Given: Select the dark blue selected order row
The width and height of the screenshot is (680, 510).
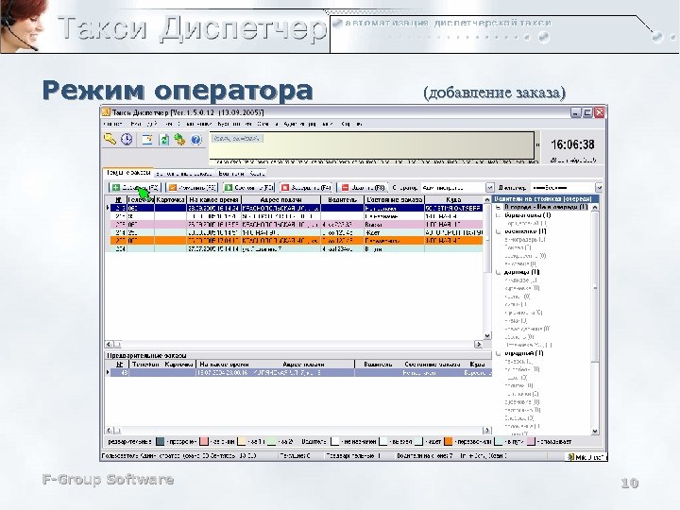Looking at the screenshot, I should click(x=297, y=208).
